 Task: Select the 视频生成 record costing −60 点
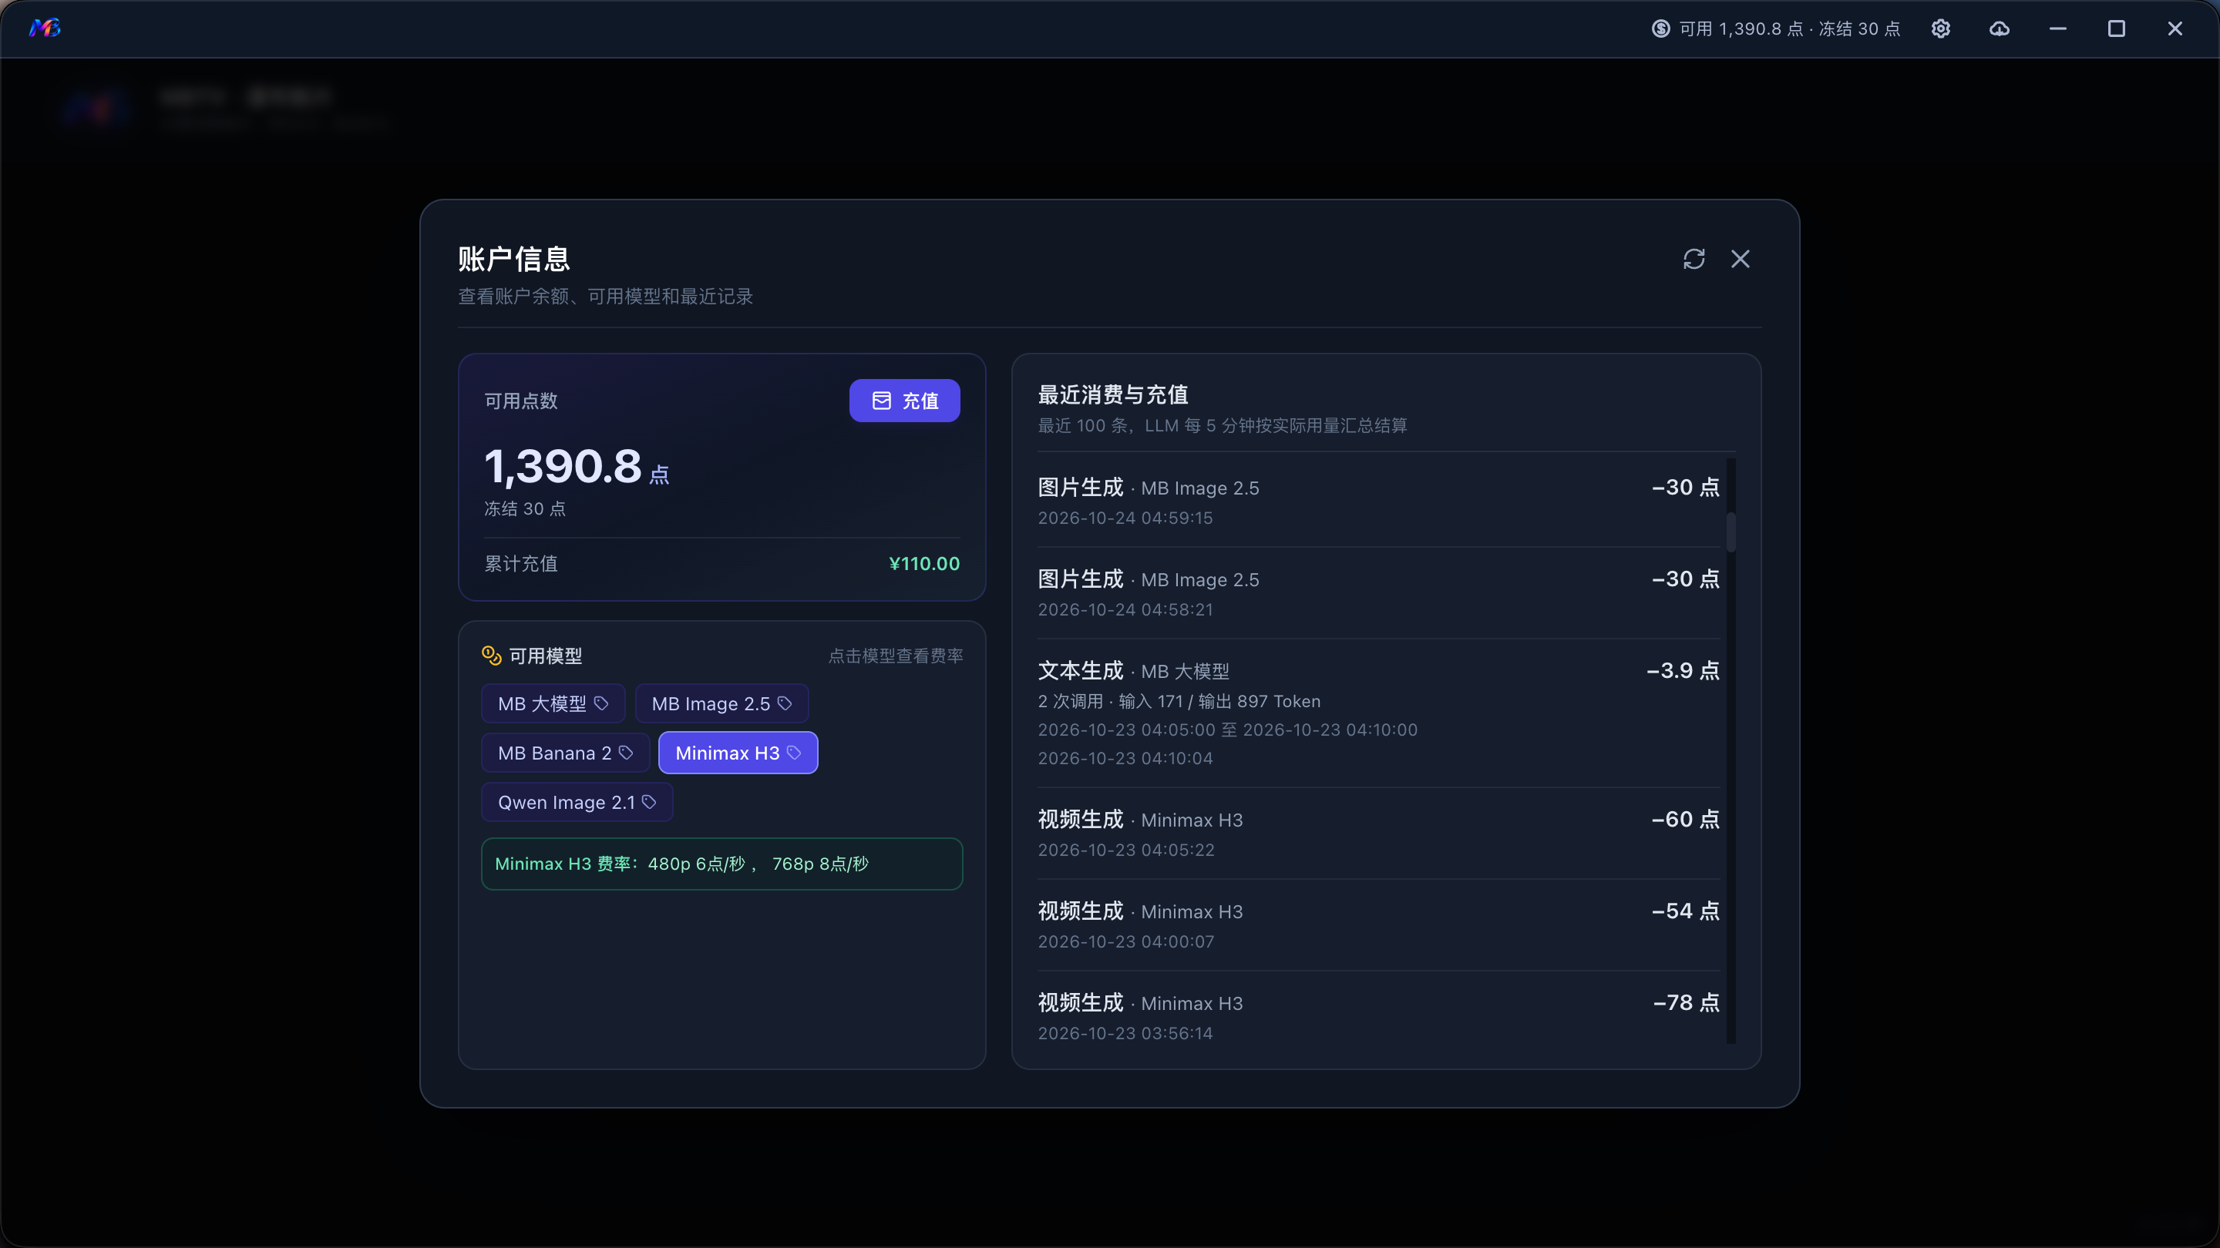pyautogui.click(x=1379, y=834)
